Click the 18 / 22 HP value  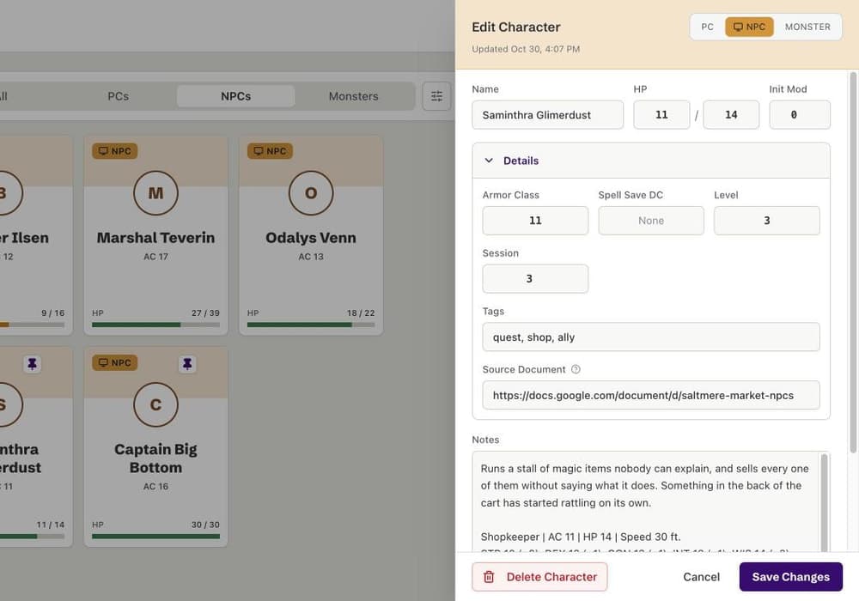pyautogui.click(x=361, y=313)
